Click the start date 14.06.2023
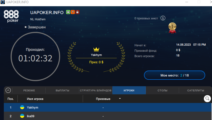212x120 pixels. tap(183, 45)
